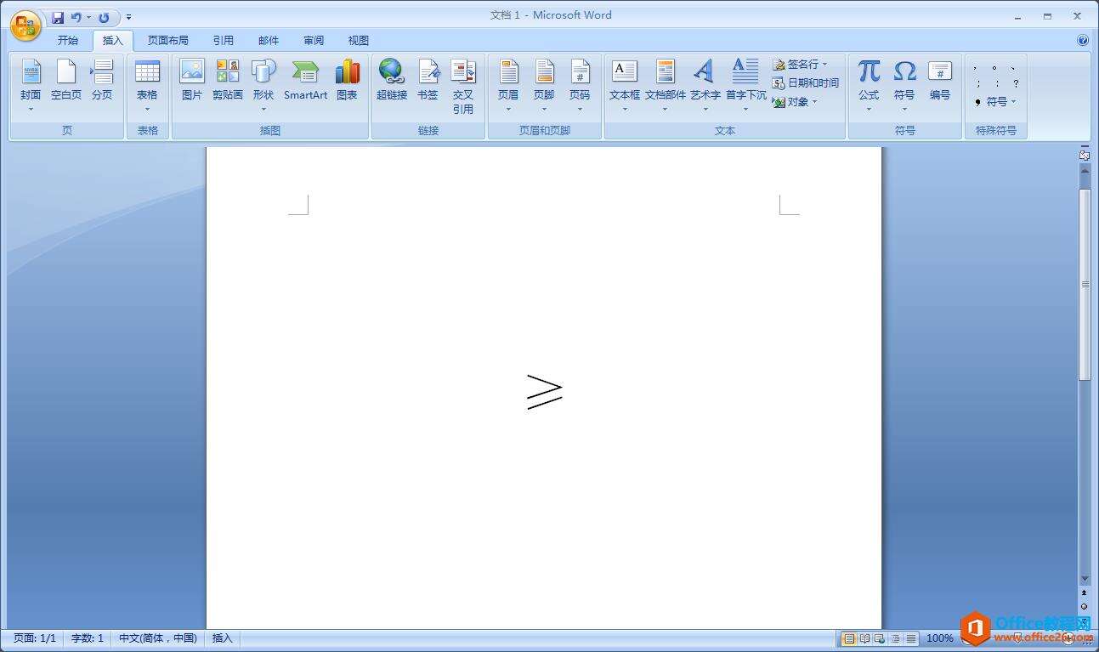1099x652 pixels.
Task: Open the 交叉引用 cross-reference tool
Action: [x=463, y=87]
